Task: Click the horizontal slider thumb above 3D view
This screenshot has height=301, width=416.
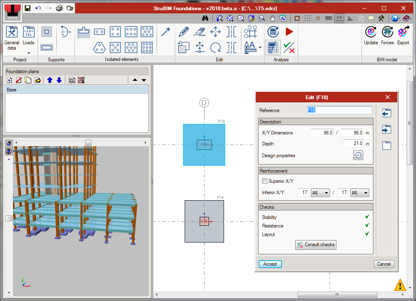Action: [x=88, y=143]
